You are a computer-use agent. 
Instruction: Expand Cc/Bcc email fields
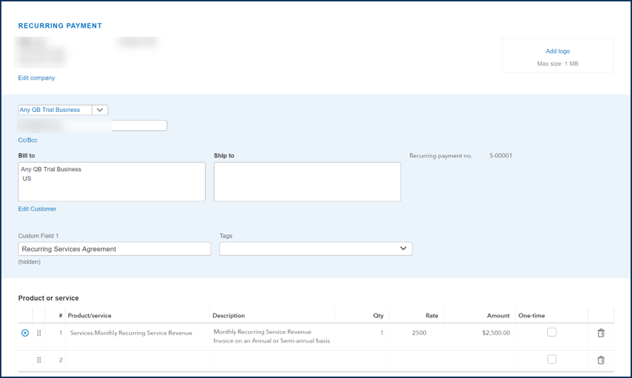[27, 140]
